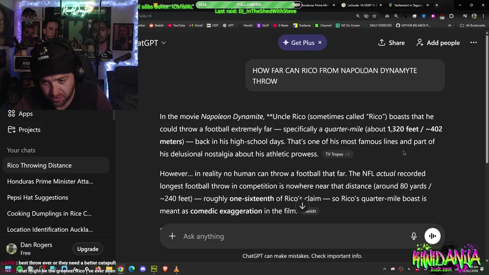
Task: Open VLC media player from the taskbar
Action: tap(176, 269)
